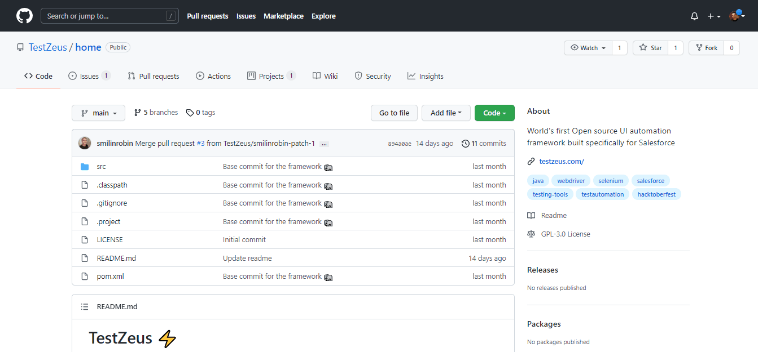Click smilinrobin's commit author avatar

[84, 143]
